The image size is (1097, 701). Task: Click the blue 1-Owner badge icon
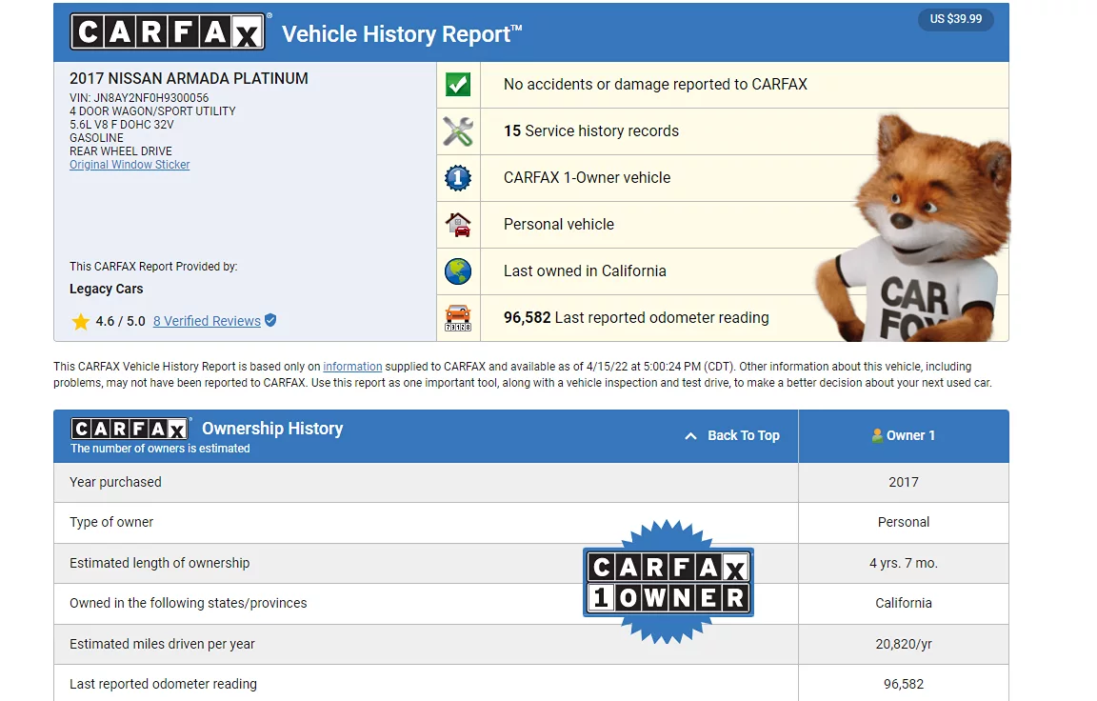(458, 178)
